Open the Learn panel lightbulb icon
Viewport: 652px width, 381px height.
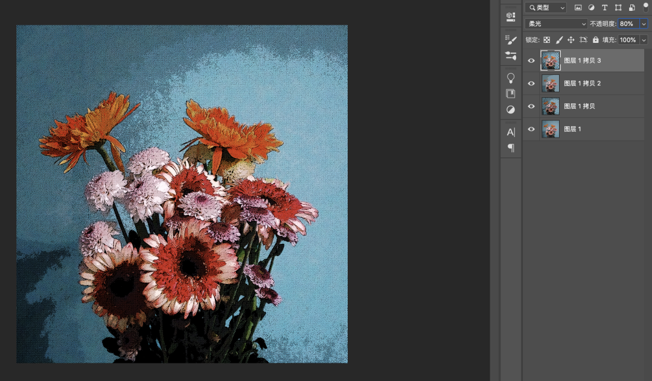511,78
